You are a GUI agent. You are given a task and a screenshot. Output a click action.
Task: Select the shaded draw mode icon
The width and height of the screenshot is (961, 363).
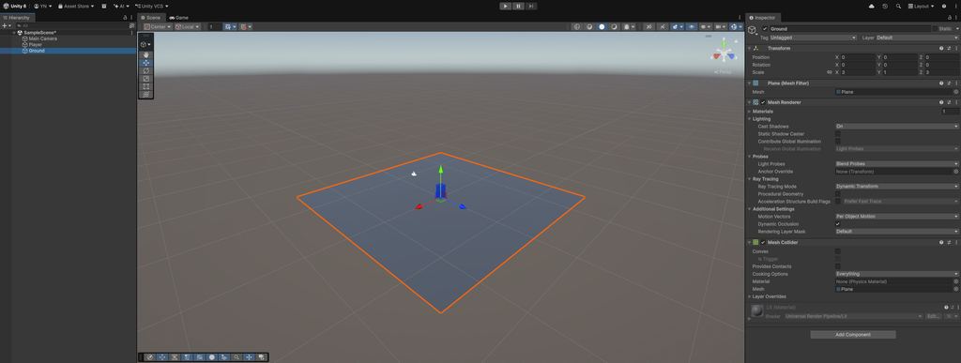click(x=602, y=27)
